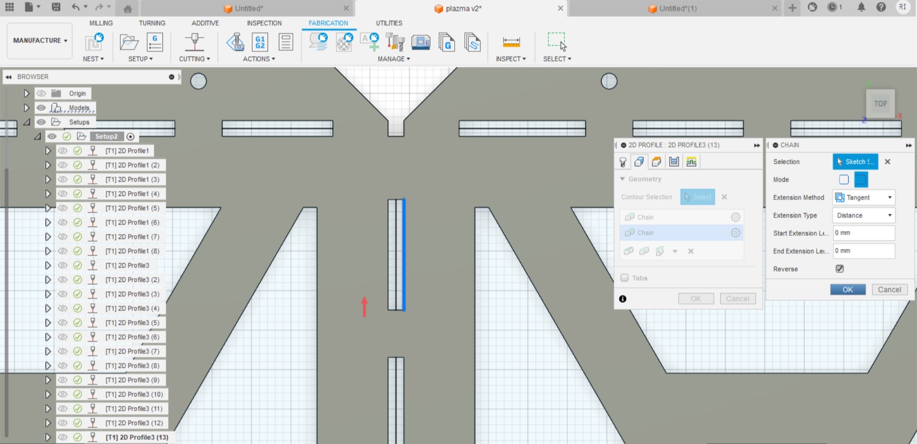Expand the Origin node in the browser
The width and height of the screenshot is (917, 444).
point(26,94)
